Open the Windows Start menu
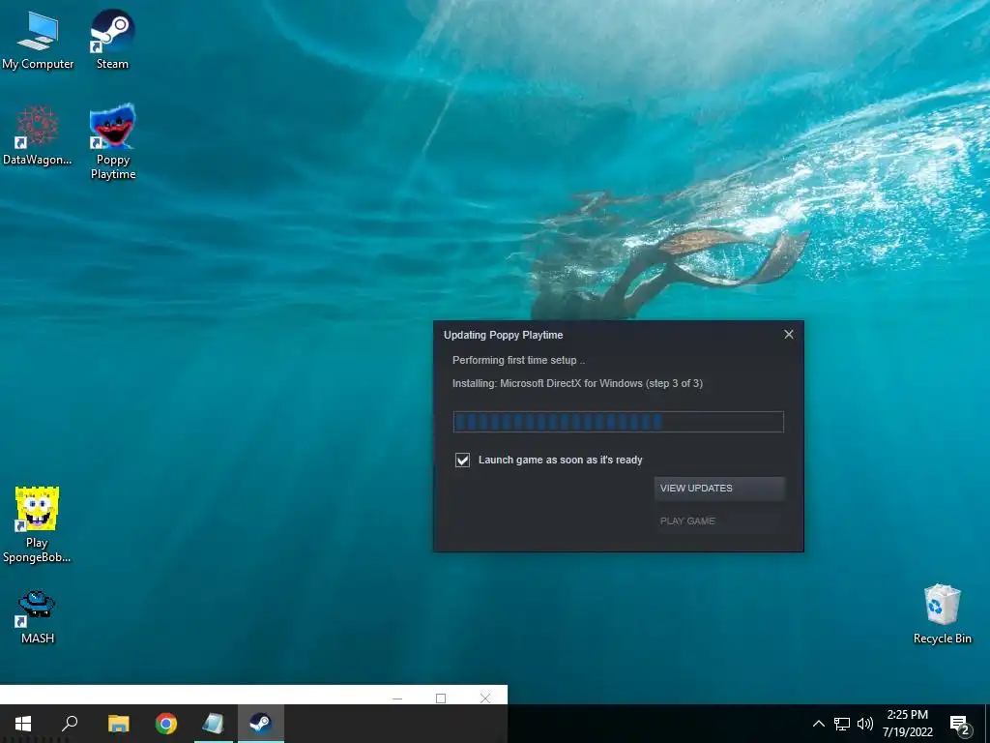The height and width of the screenshot is (743, 990). click(23, 724)
